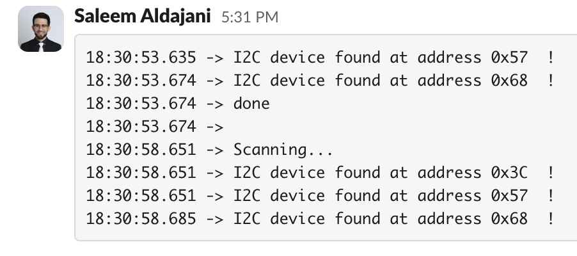Click the timestamp before "done"

(x=141, y=104)
